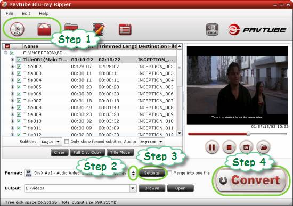This screenshot has height=206, width=293.
Task: Open the Output path dropdown arrow
Action: 133,188
